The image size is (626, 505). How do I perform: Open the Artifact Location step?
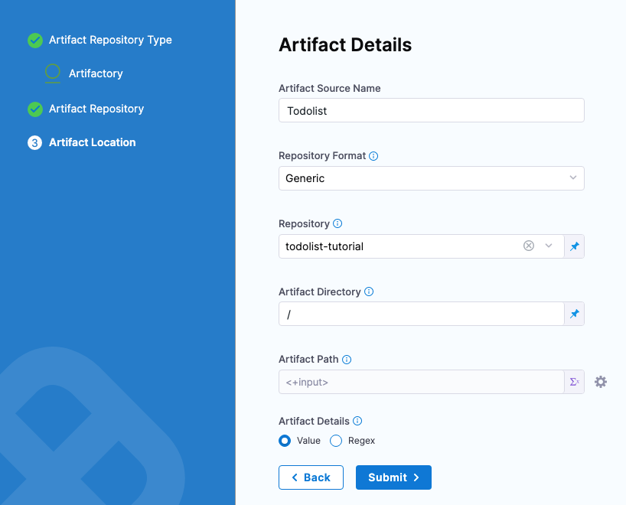click(x=92, y=142)
